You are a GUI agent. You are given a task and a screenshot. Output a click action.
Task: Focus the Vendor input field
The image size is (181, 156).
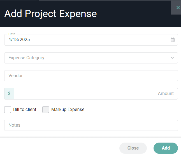point(91,76)
